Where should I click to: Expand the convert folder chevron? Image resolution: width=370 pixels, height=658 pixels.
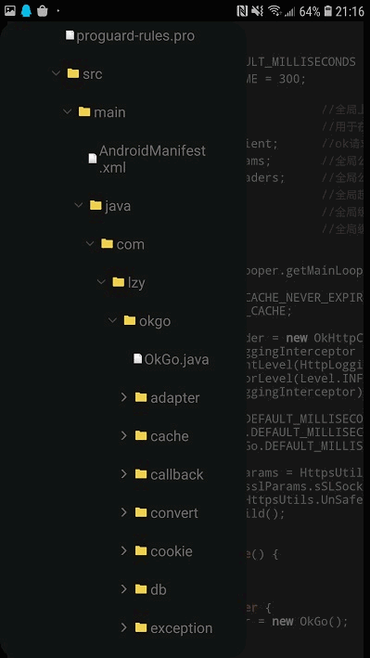(x=123, y=512)
